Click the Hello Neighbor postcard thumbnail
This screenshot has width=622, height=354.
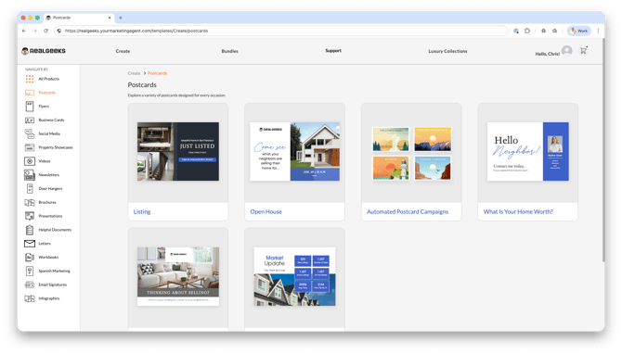[528, 152]
